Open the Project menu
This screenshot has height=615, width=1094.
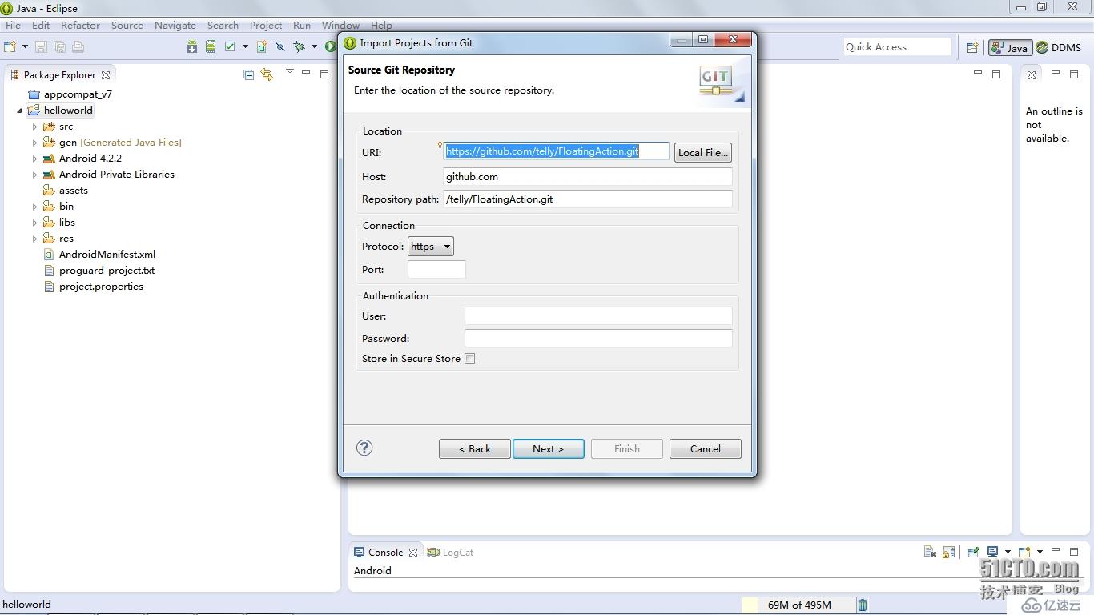pos(266,25)
